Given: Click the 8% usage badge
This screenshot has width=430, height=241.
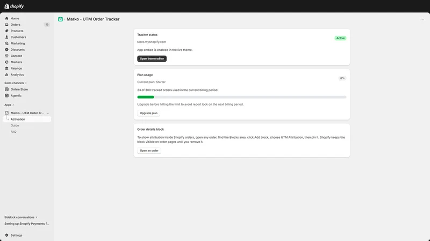Looking at the screenshot, I should (x=342, y=78).
